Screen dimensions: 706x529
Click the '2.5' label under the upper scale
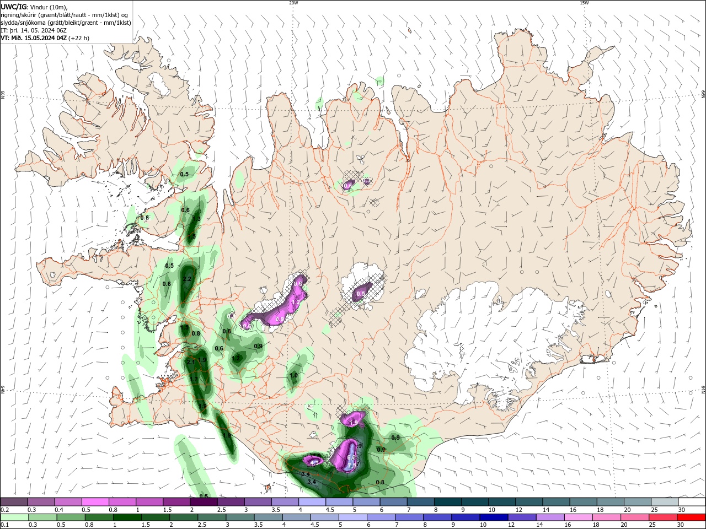pyautogui.click(x=221, y=510)
